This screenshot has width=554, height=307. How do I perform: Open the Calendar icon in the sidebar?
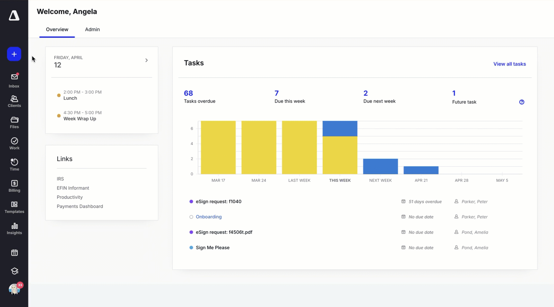click(14, 253)
